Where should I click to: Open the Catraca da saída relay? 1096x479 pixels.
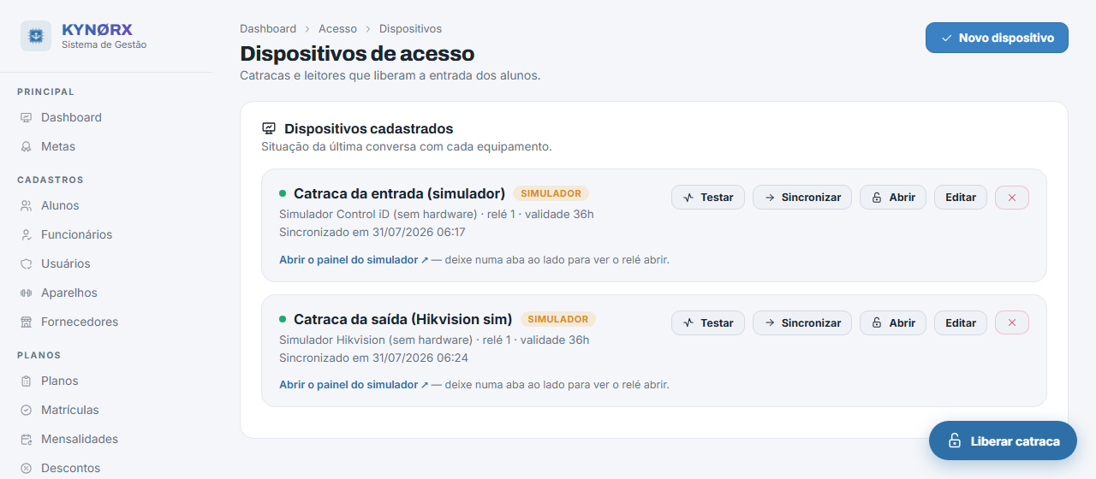893,322
